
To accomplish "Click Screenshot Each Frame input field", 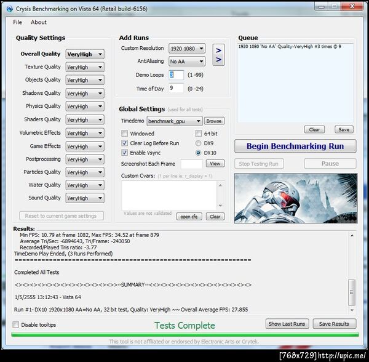I will (x=191, y=164).
